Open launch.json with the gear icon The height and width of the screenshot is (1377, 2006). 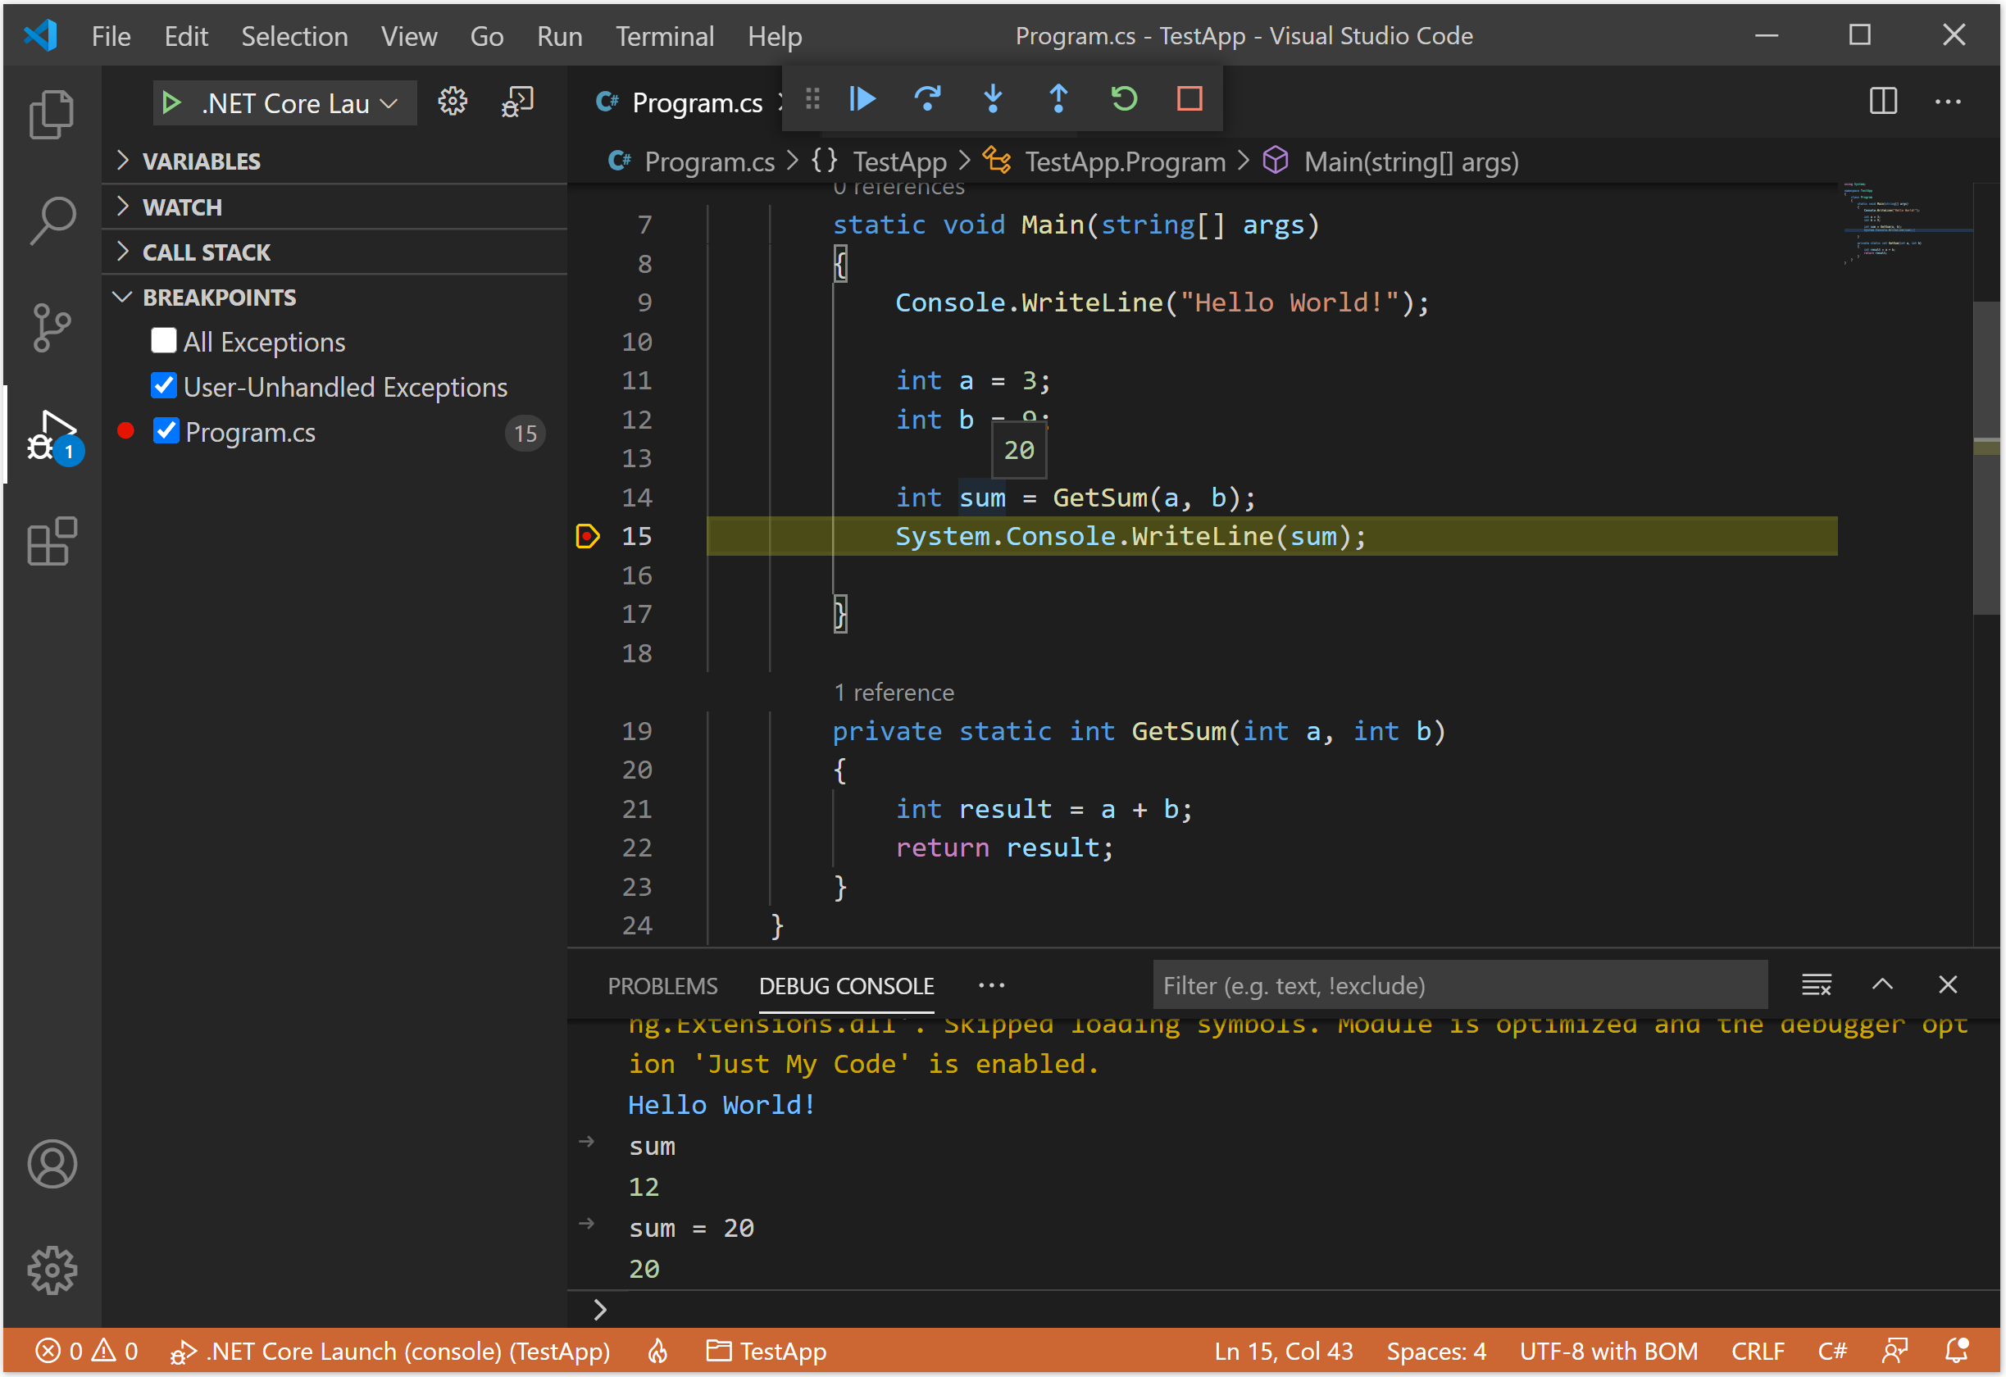453,102
